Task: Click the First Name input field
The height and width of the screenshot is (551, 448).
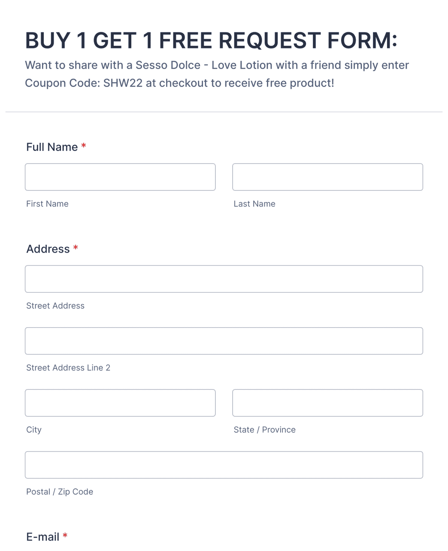Action: coord(120,177)
